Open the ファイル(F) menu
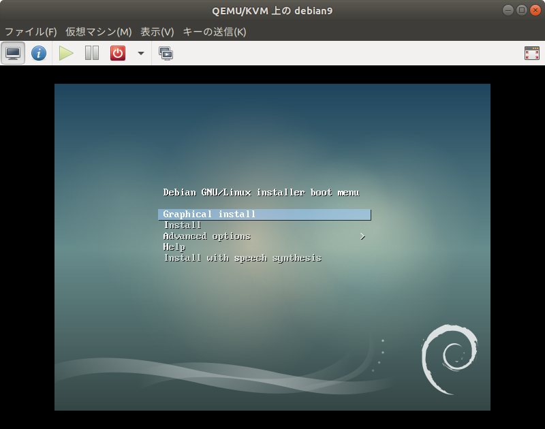This screenshot has width=545, height=429. click(31, 32)
